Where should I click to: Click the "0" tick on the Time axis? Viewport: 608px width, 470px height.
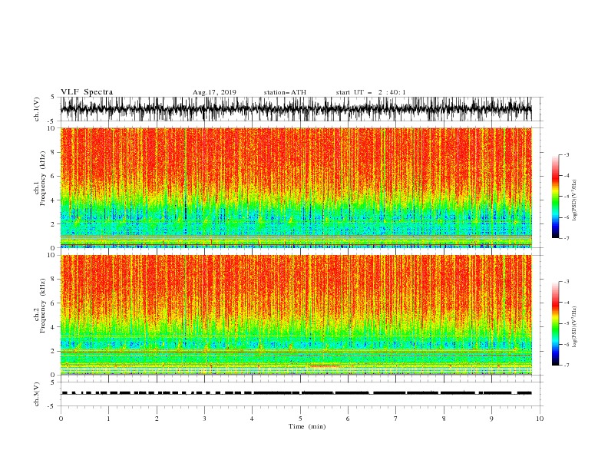pos(61,419)
